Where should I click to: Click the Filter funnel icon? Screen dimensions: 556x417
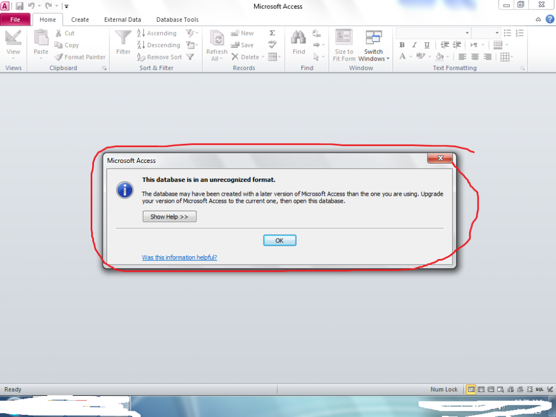coord(123,38)
